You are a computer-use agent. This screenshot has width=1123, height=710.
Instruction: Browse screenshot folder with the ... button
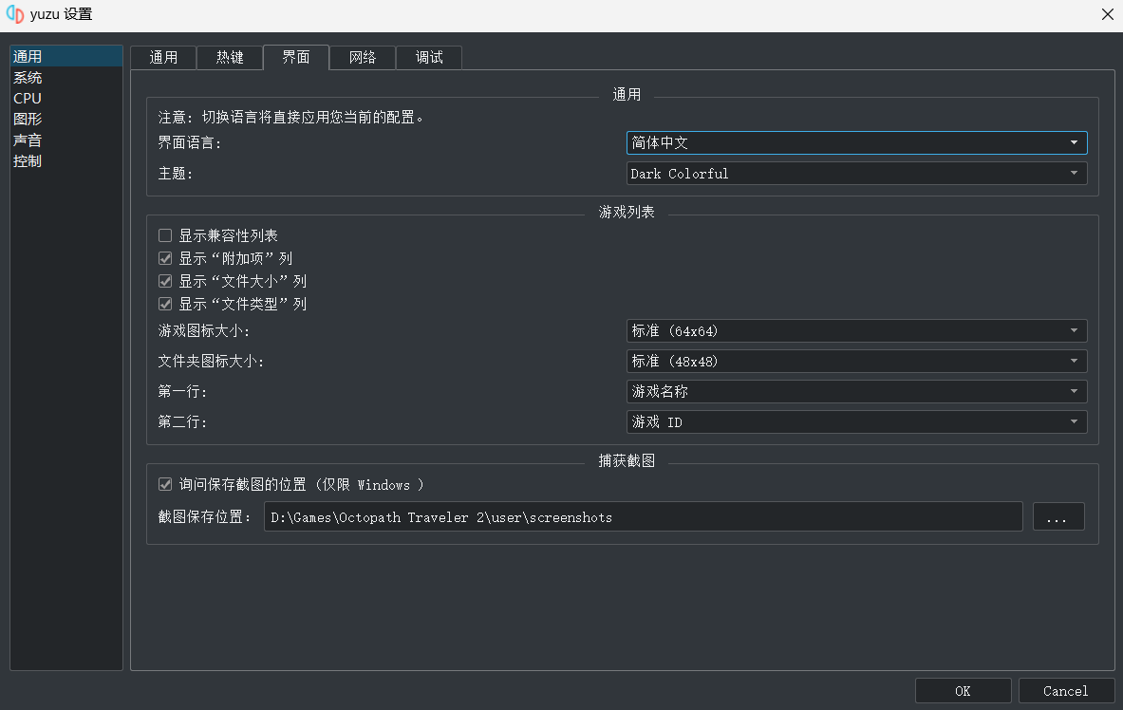pos(1057,517)
